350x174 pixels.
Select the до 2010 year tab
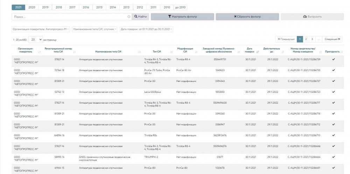(x=180, y=7)
